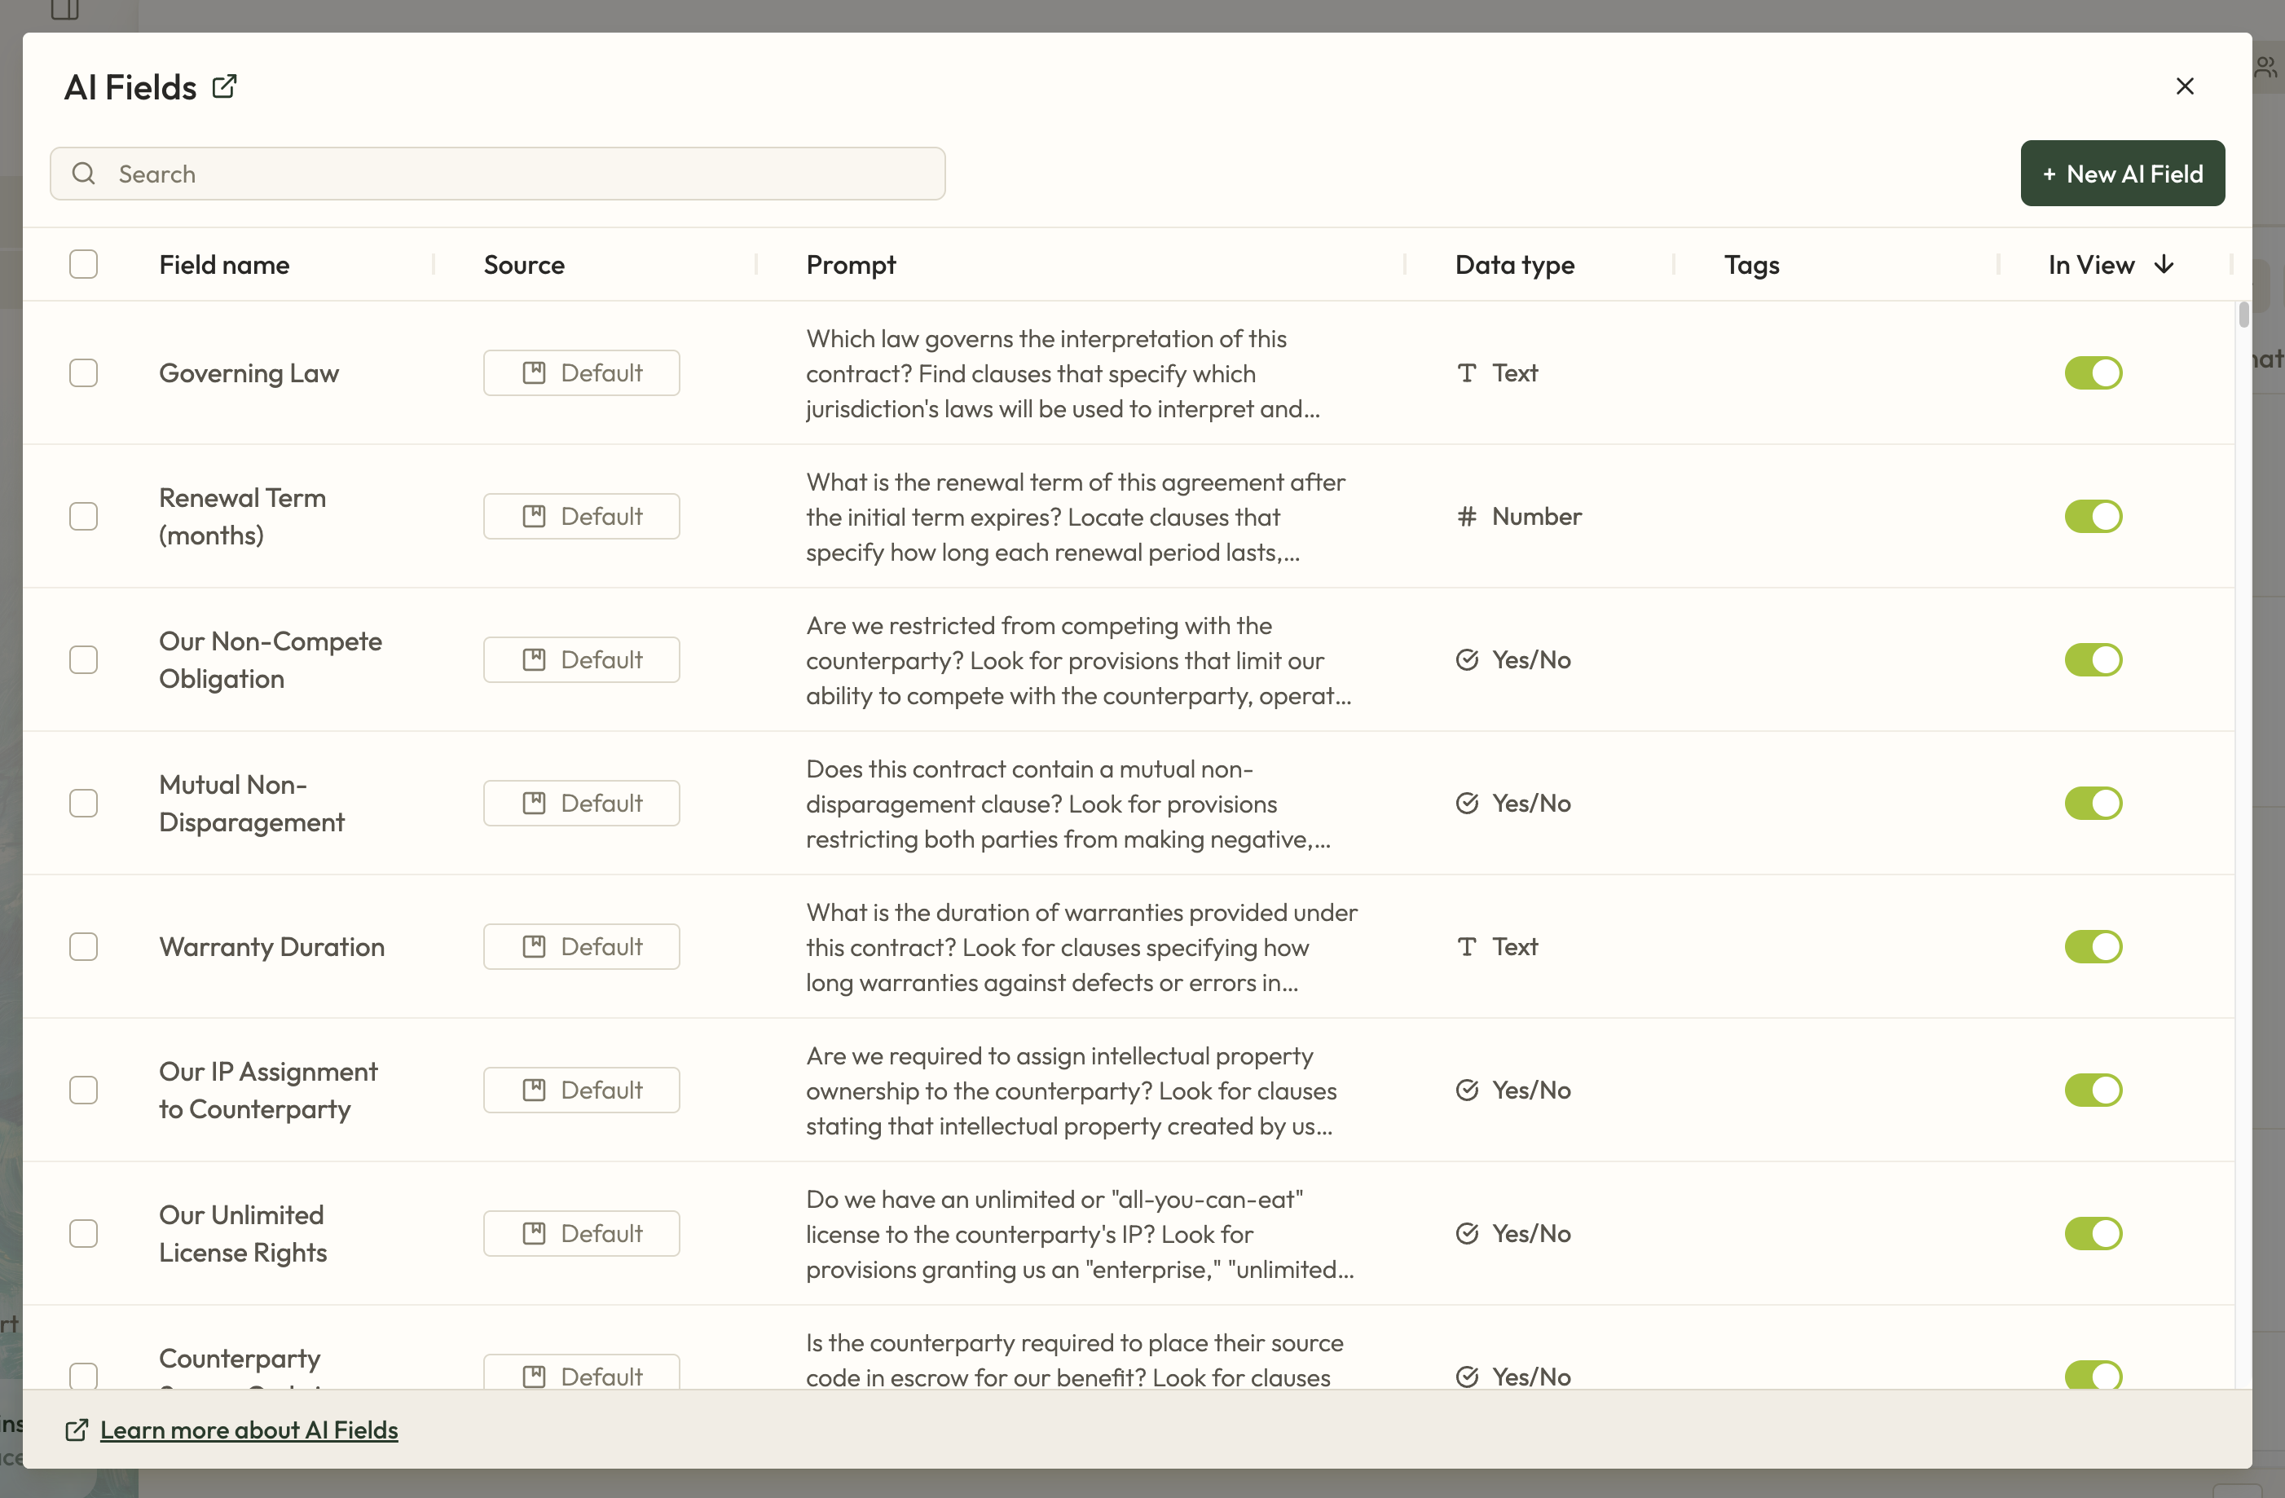Click the Tags column header

click(x=1751, y=264)
